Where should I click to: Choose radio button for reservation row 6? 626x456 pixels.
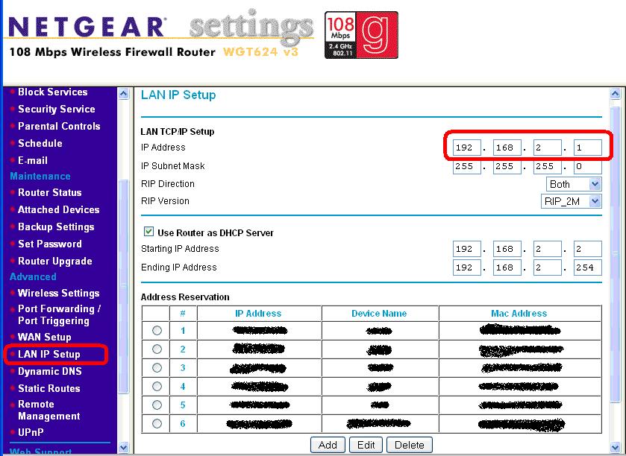(x=157, y=423)
